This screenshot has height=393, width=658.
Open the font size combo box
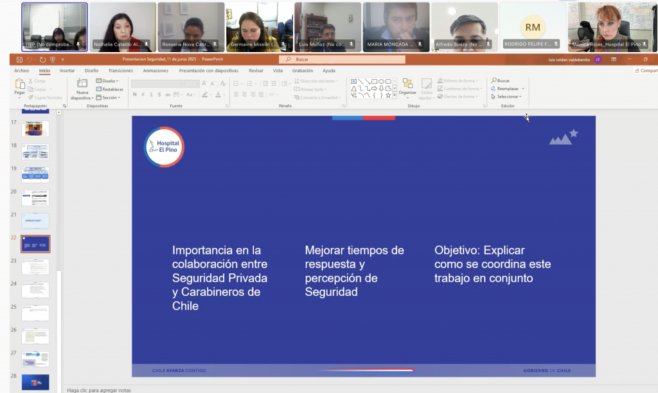[x=191, y=84]
